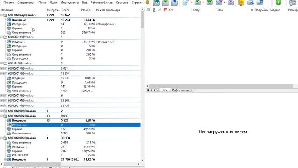Viewport: 298px width, 168px height.
Task: Click the Название column header in folder tree
Action: tap(7, 10)
